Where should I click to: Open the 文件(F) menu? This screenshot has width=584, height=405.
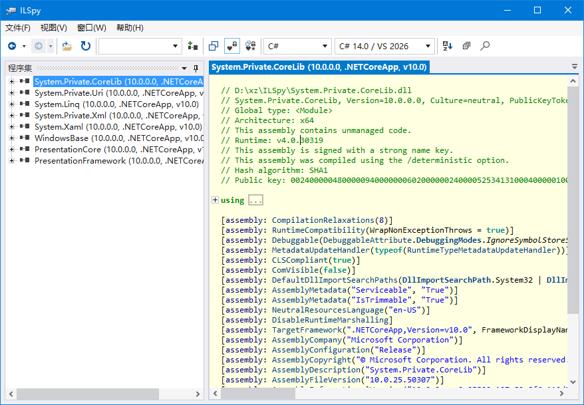coord(18,28)
